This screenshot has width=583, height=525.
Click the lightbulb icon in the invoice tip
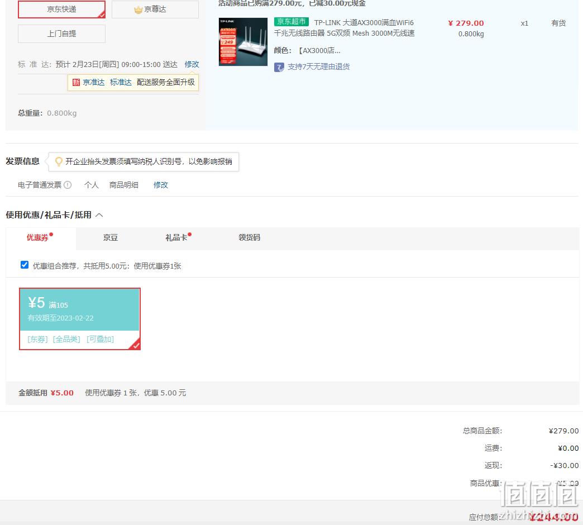[x=59, y=162]
